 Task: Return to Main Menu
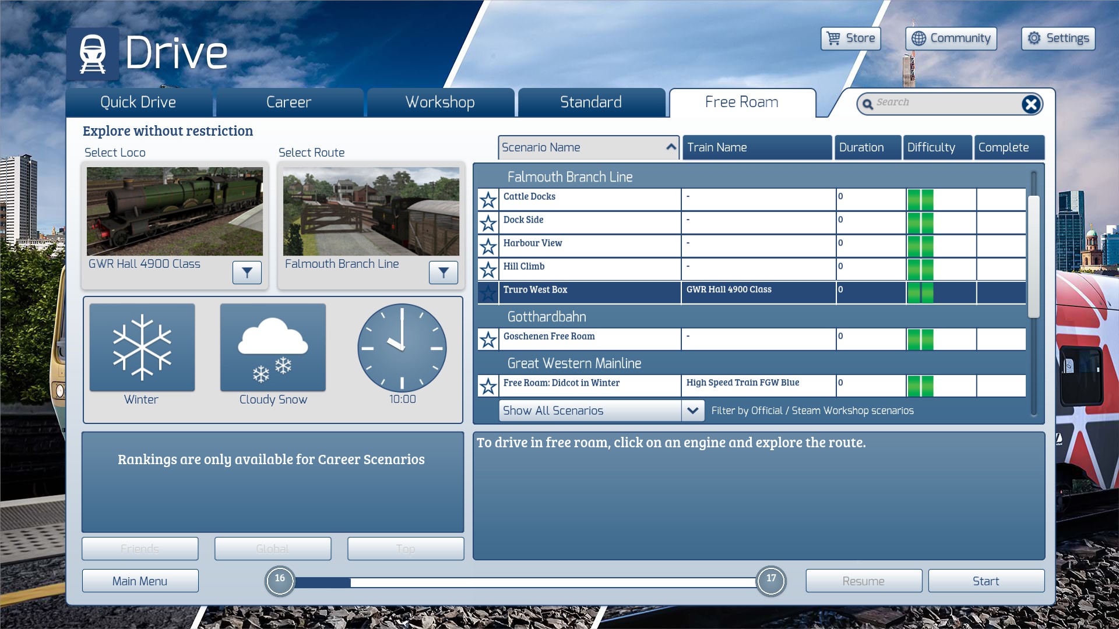(140, 581)
